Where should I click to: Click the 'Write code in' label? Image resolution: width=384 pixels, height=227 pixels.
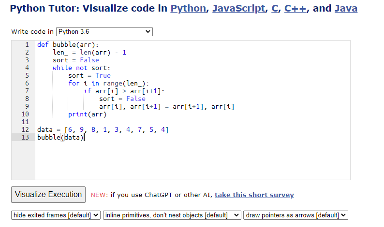(32, 32)
